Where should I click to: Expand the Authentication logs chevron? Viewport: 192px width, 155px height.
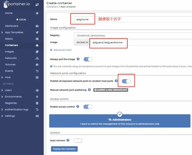point(2,110)
